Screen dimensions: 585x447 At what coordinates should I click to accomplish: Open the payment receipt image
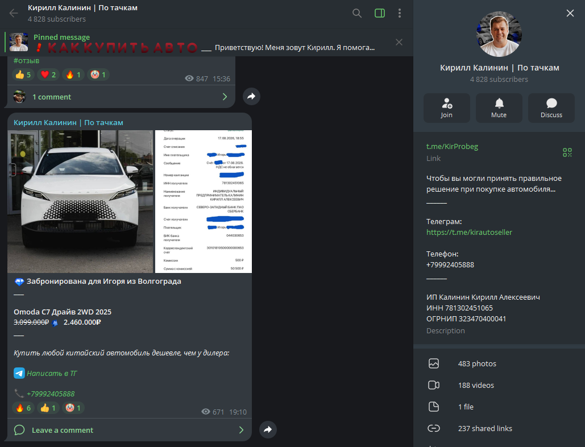[x=204, y=201]
